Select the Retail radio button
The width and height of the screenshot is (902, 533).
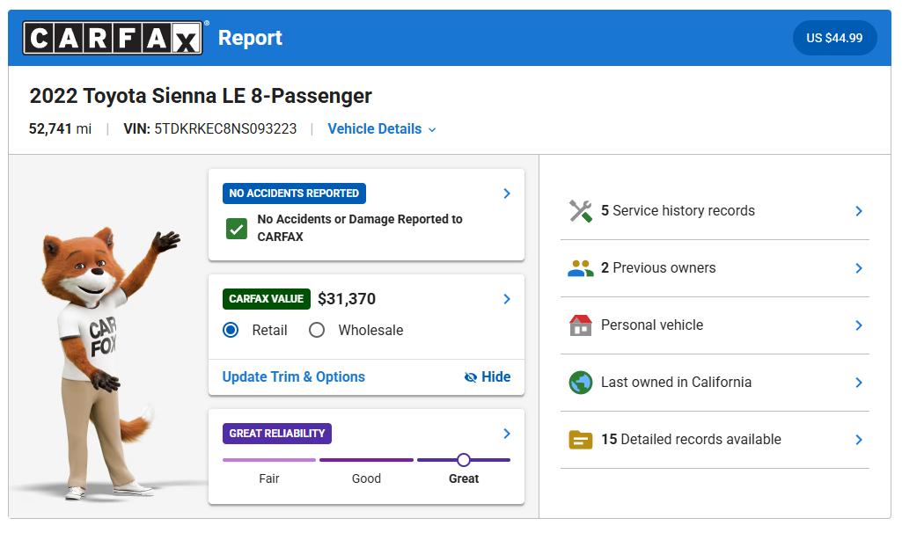click(x=231, y=330)
